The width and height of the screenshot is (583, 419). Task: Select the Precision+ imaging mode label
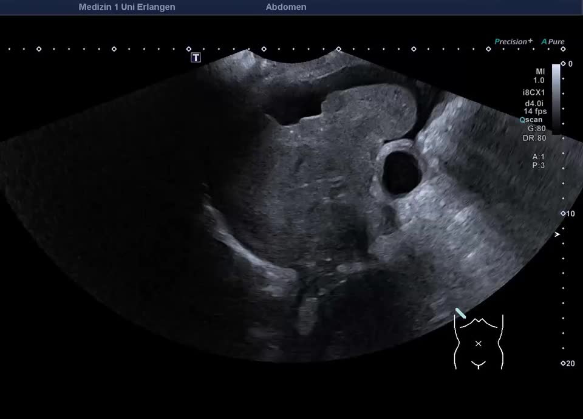coord(514,41)
